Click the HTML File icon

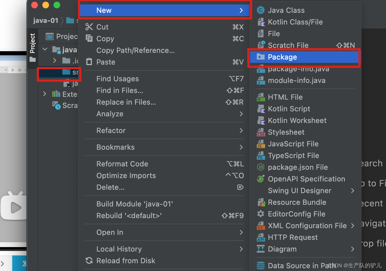click(261, 97)
